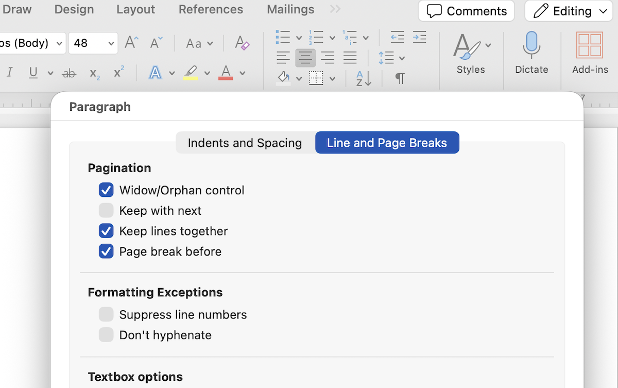Viewport: 618px width, 388px height.
Task: Activate the Dictate tool
Action: tap(531, 54)
